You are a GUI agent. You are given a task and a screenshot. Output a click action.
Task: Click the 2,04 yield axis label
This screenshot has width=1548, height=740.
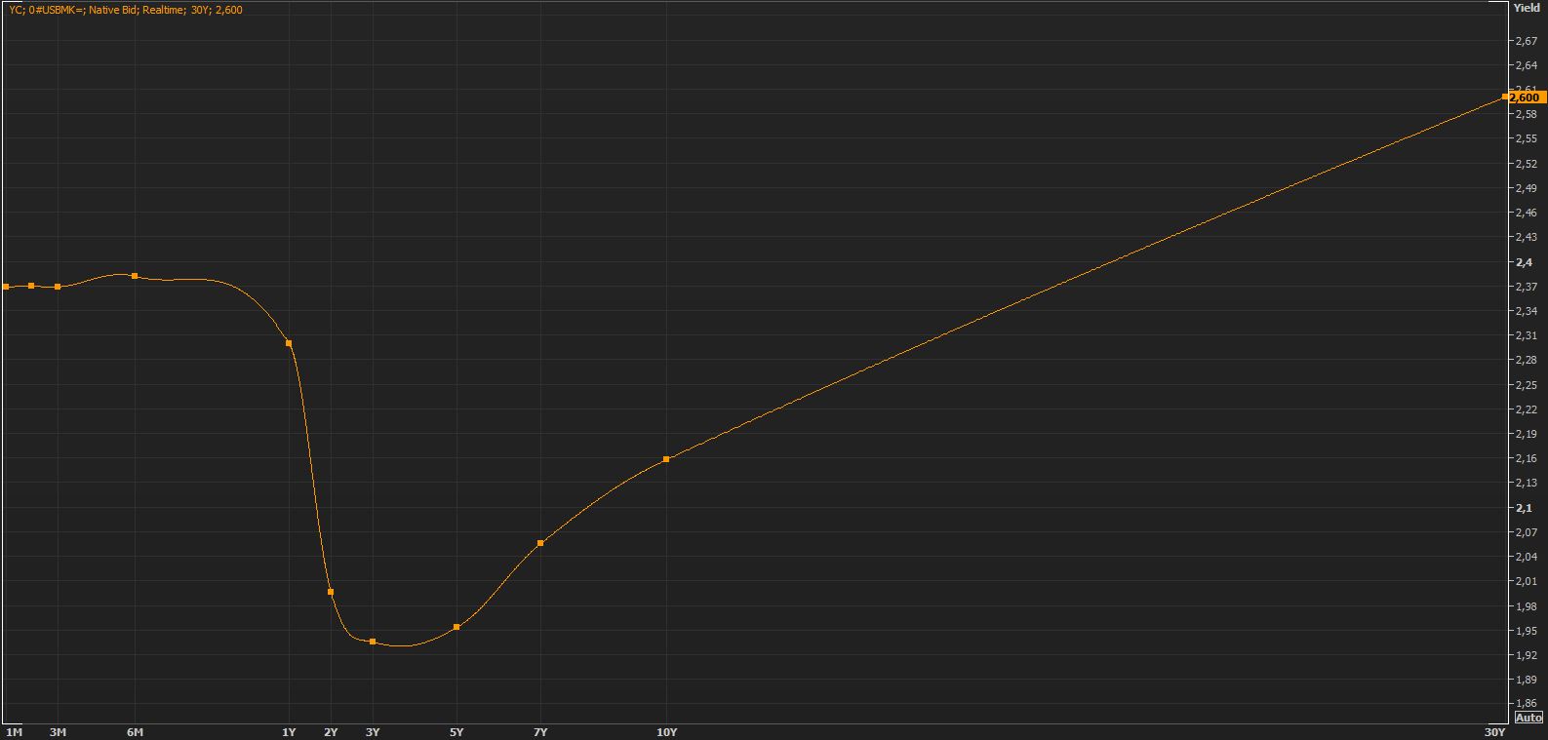point(1526,557)
